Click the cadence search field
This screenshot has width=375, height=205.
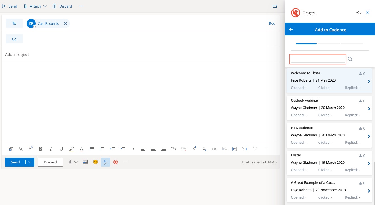[x=318, y=59]
